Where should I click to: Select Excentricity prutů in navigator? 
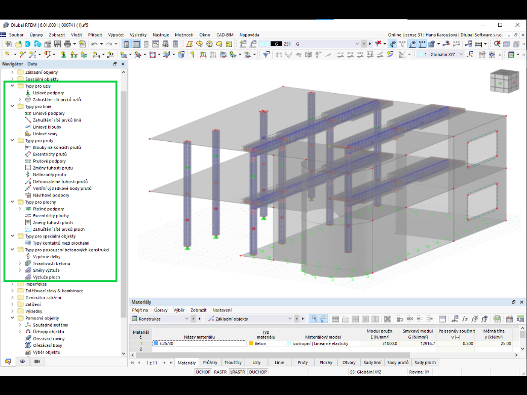[x=50, y=154]
